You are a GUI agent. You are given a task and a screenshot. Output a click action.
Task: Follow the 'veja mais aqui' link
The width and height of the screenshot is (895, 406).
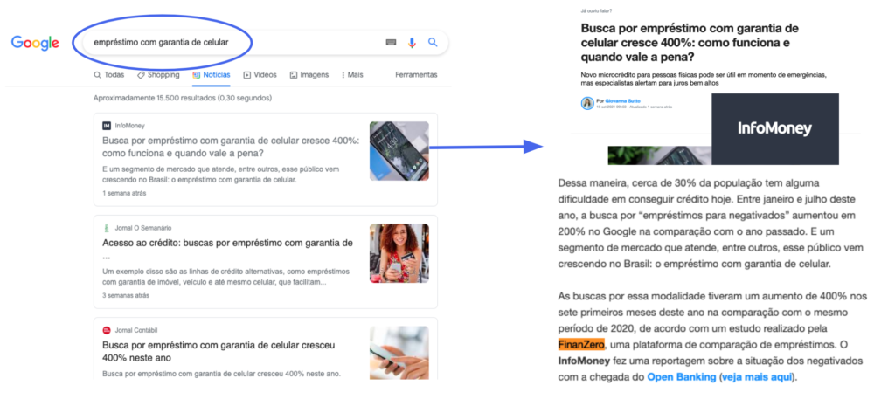[x=756, y=377]
